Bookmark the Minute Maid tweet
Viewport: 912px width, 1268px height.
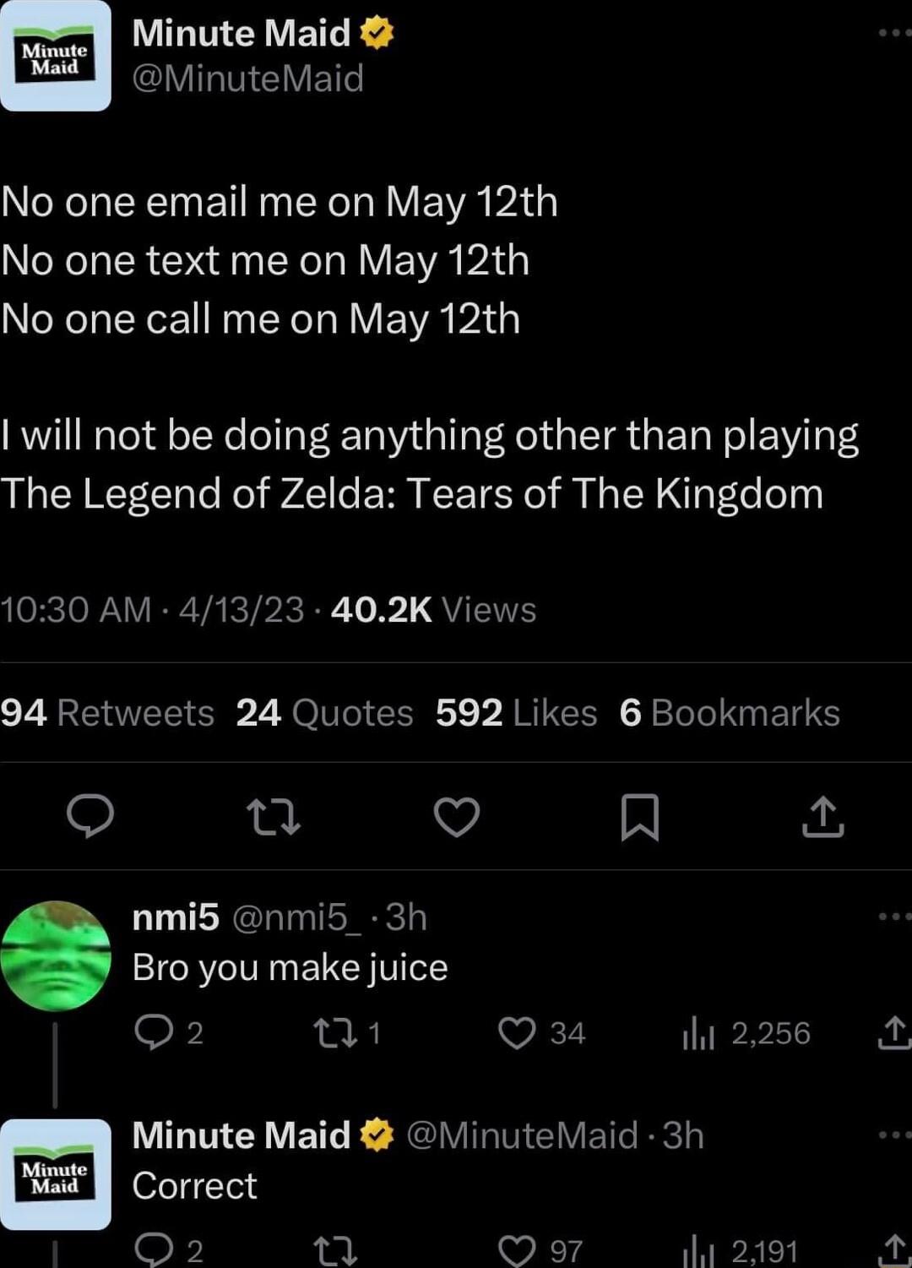coord(638,816)
